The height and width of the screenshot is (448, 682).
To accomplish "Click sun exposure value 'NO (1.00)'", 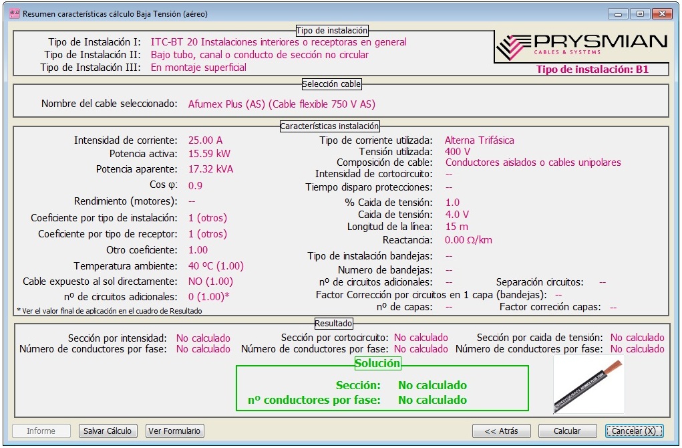I will click(210, 282).
